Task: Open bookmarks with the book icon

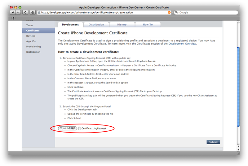Action: click(x=13, y=18)
